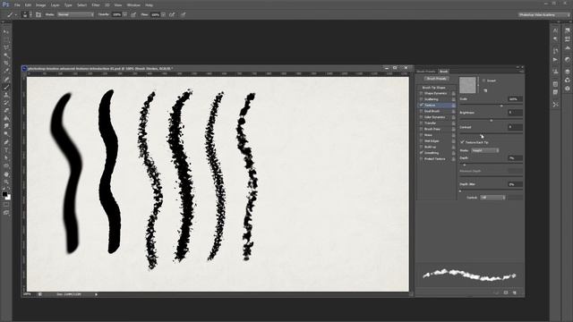Open the Opacity slider dropdown arrow
This screenshot has width=573, height=322.
coord(125,14)
